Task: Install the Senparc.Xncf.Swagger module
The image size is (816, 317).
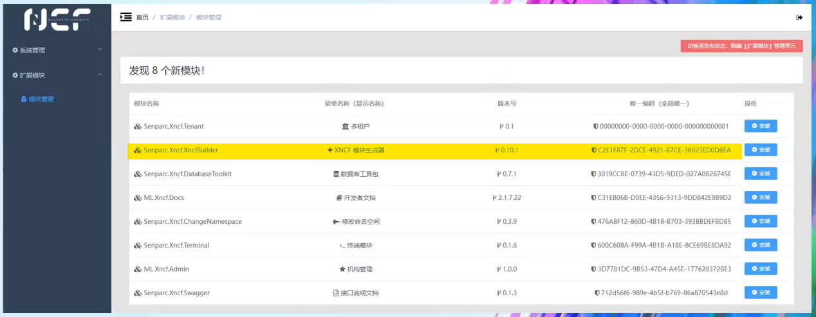Action: (x=761, y=293)
